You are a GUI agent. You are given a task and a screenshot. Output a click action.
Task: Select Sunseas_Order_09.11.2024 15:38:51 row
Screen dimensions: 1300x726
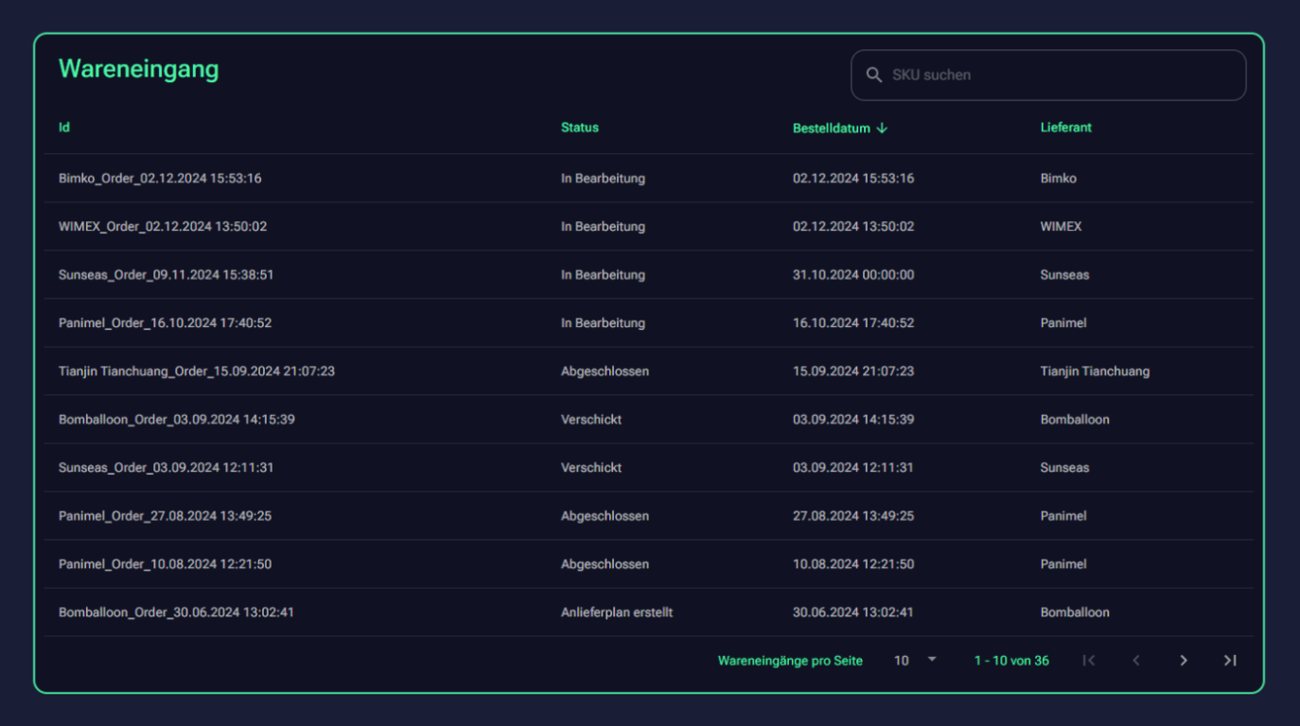pos(166,275)
